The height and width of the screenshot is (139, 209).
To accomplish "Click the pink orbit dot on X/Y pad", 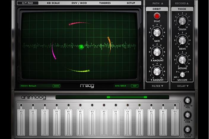I will [69, 25].
